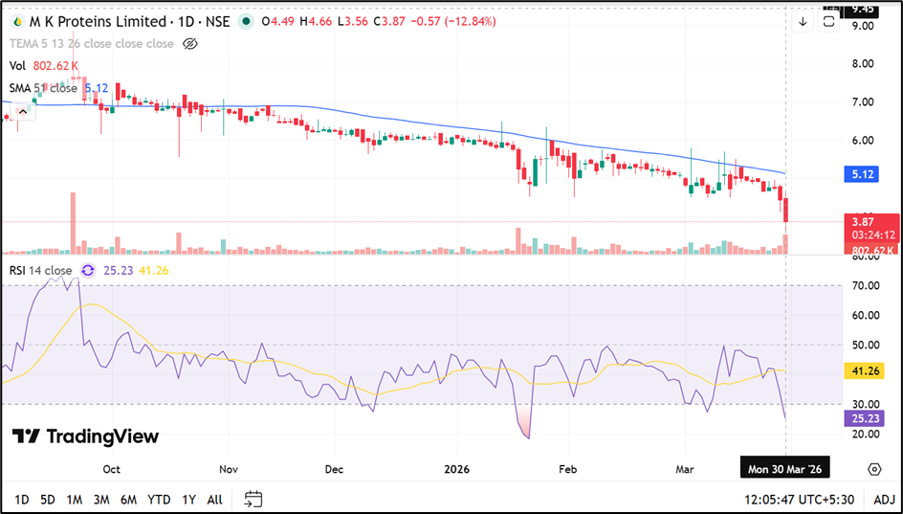Open the timezone menu showing UTC+5:30
The height and width of the screenshot is (514, 903).
click(806, 499)
